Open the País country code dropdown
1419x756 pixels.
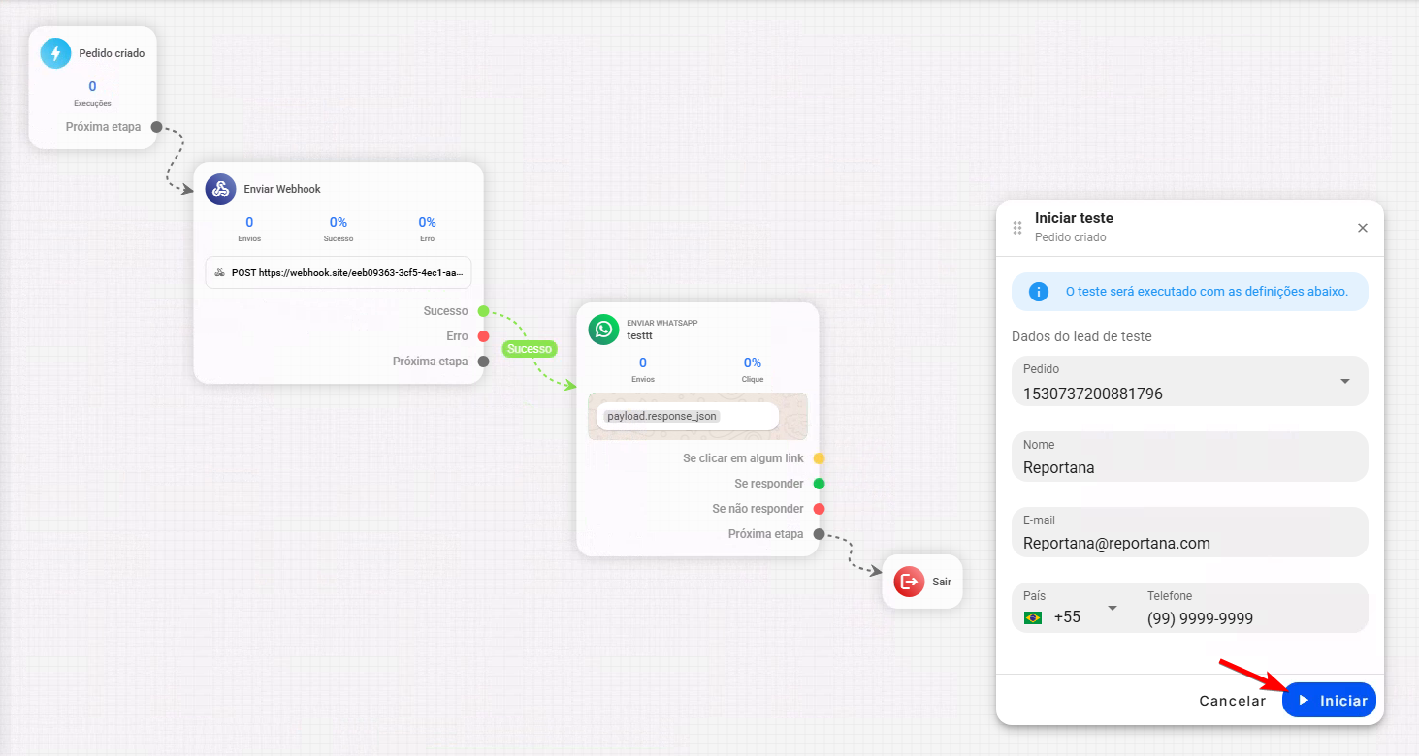point(1113,608)
